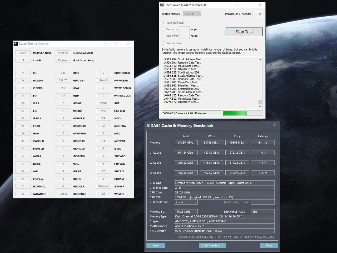This screenshot has width=337, height=253.
Task: Close the Ryzen Timing Checker window
Action: (128, 44)
